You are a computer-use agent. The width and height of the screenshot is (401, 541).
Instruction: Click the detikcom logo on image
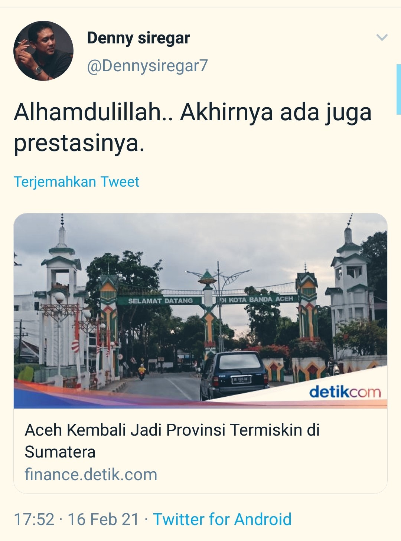tap(345, 392)
